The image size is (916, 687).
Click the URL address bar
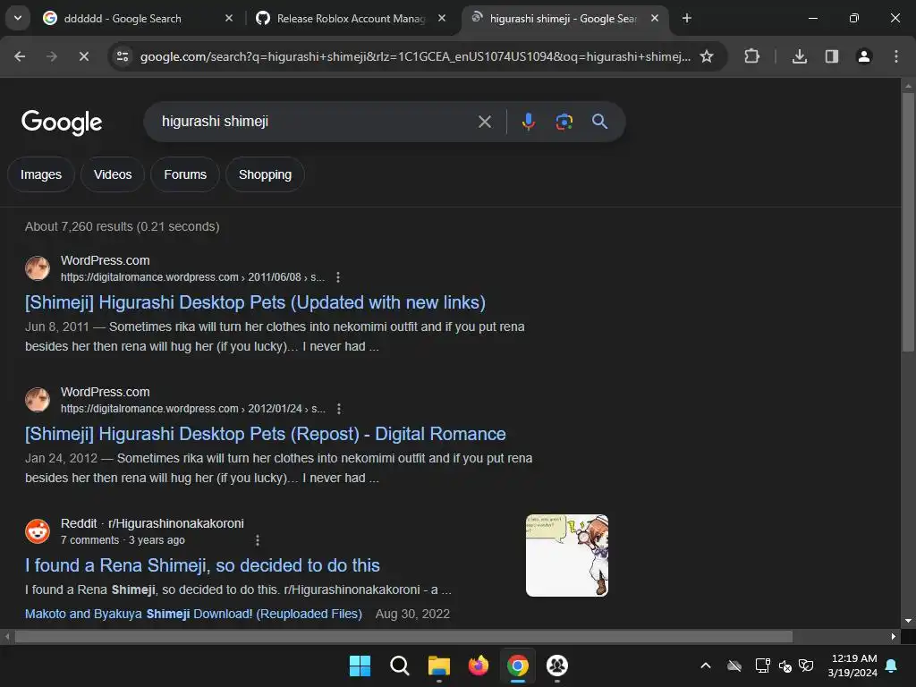[x=415, y=56]
